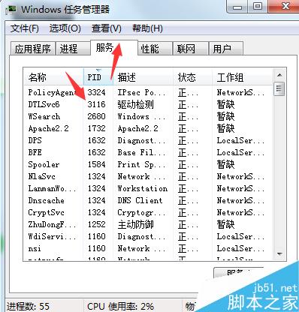Select the WSearch service row
The width and height of the screenshot is (299, 312).
pyautogui.click(x=148, y=116)
